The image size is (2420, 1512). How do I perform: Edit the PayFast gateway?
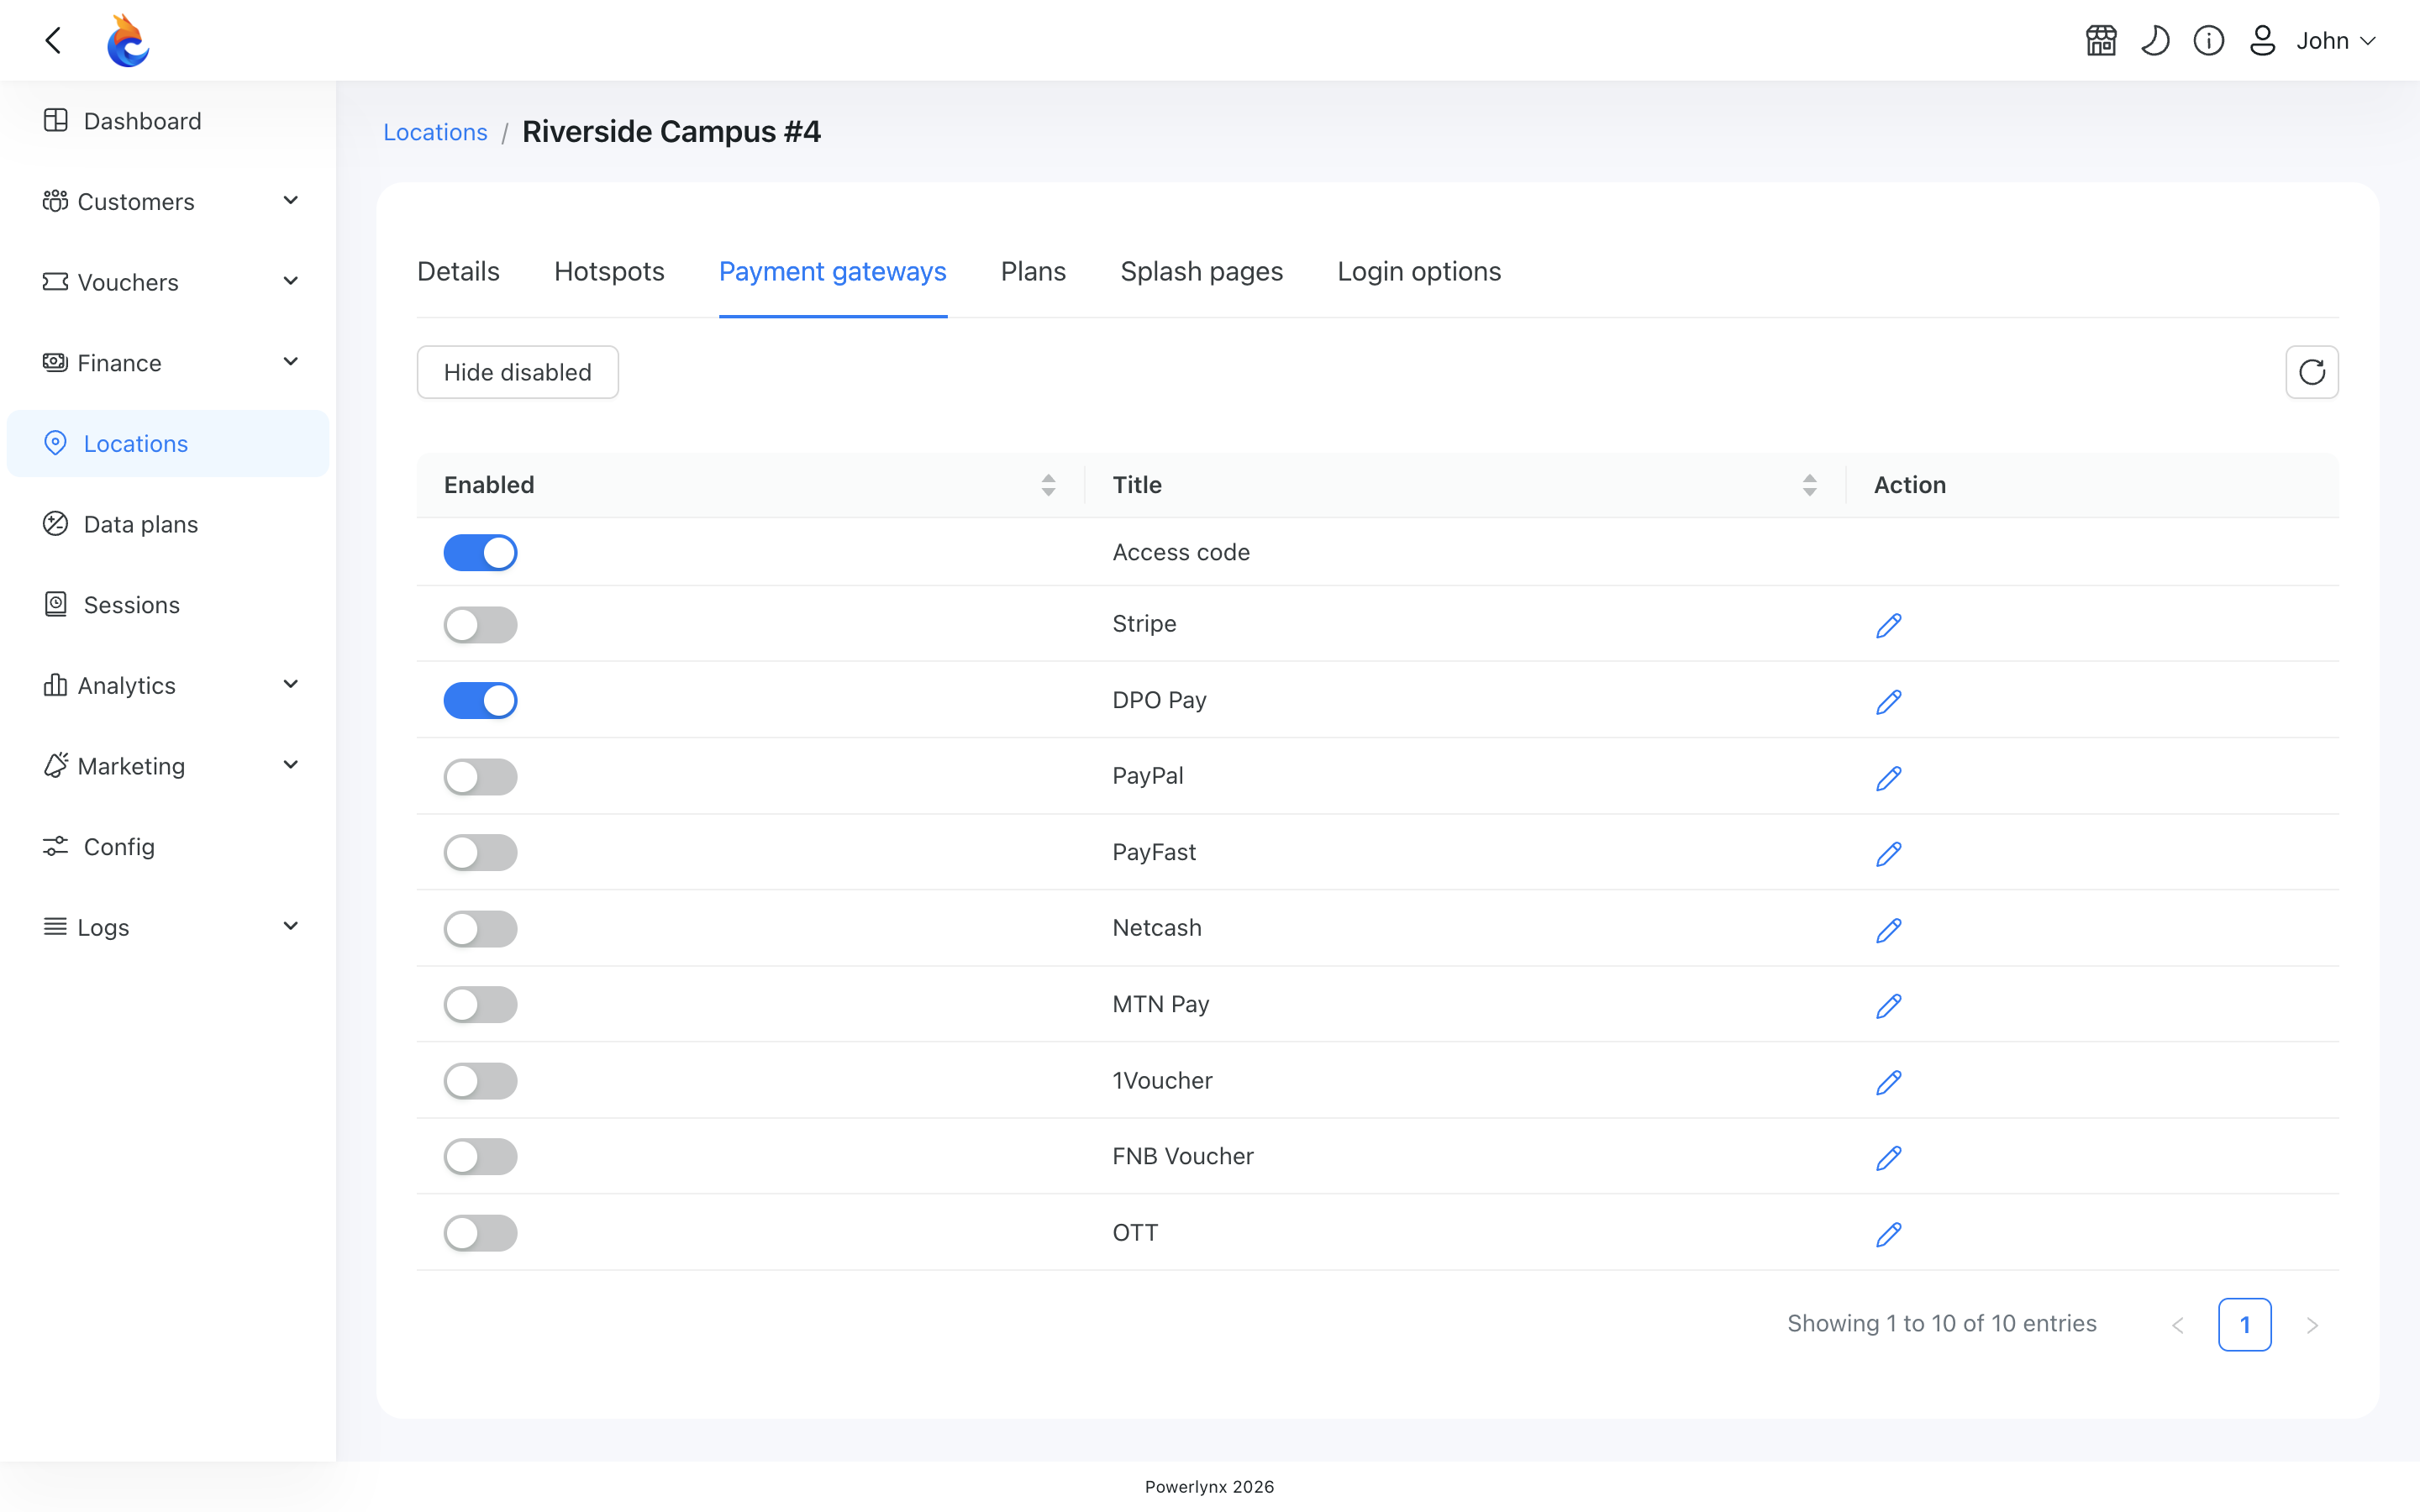coord(1888,853)
